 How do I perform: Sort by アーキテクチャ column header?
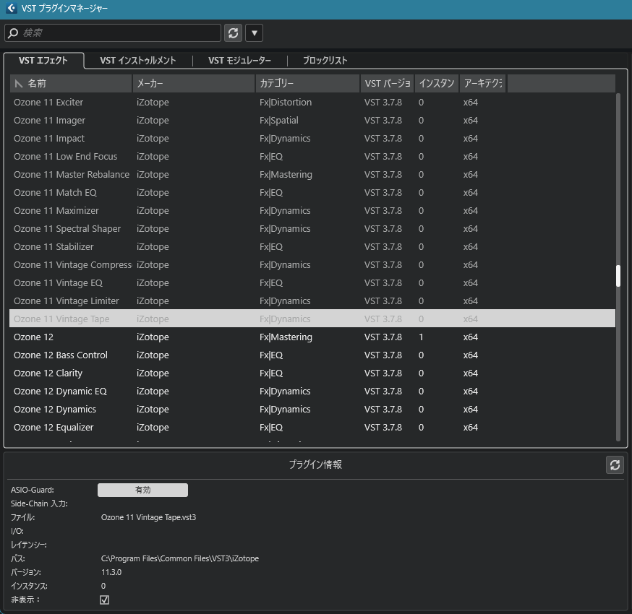coord(482,83)
